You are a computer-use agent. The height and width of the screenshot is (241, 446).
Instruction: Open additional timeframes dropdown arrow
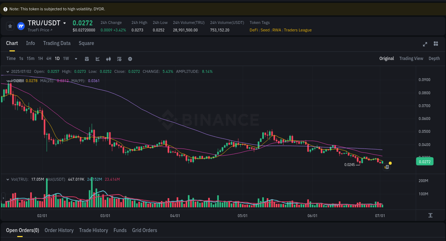[76, 59]
